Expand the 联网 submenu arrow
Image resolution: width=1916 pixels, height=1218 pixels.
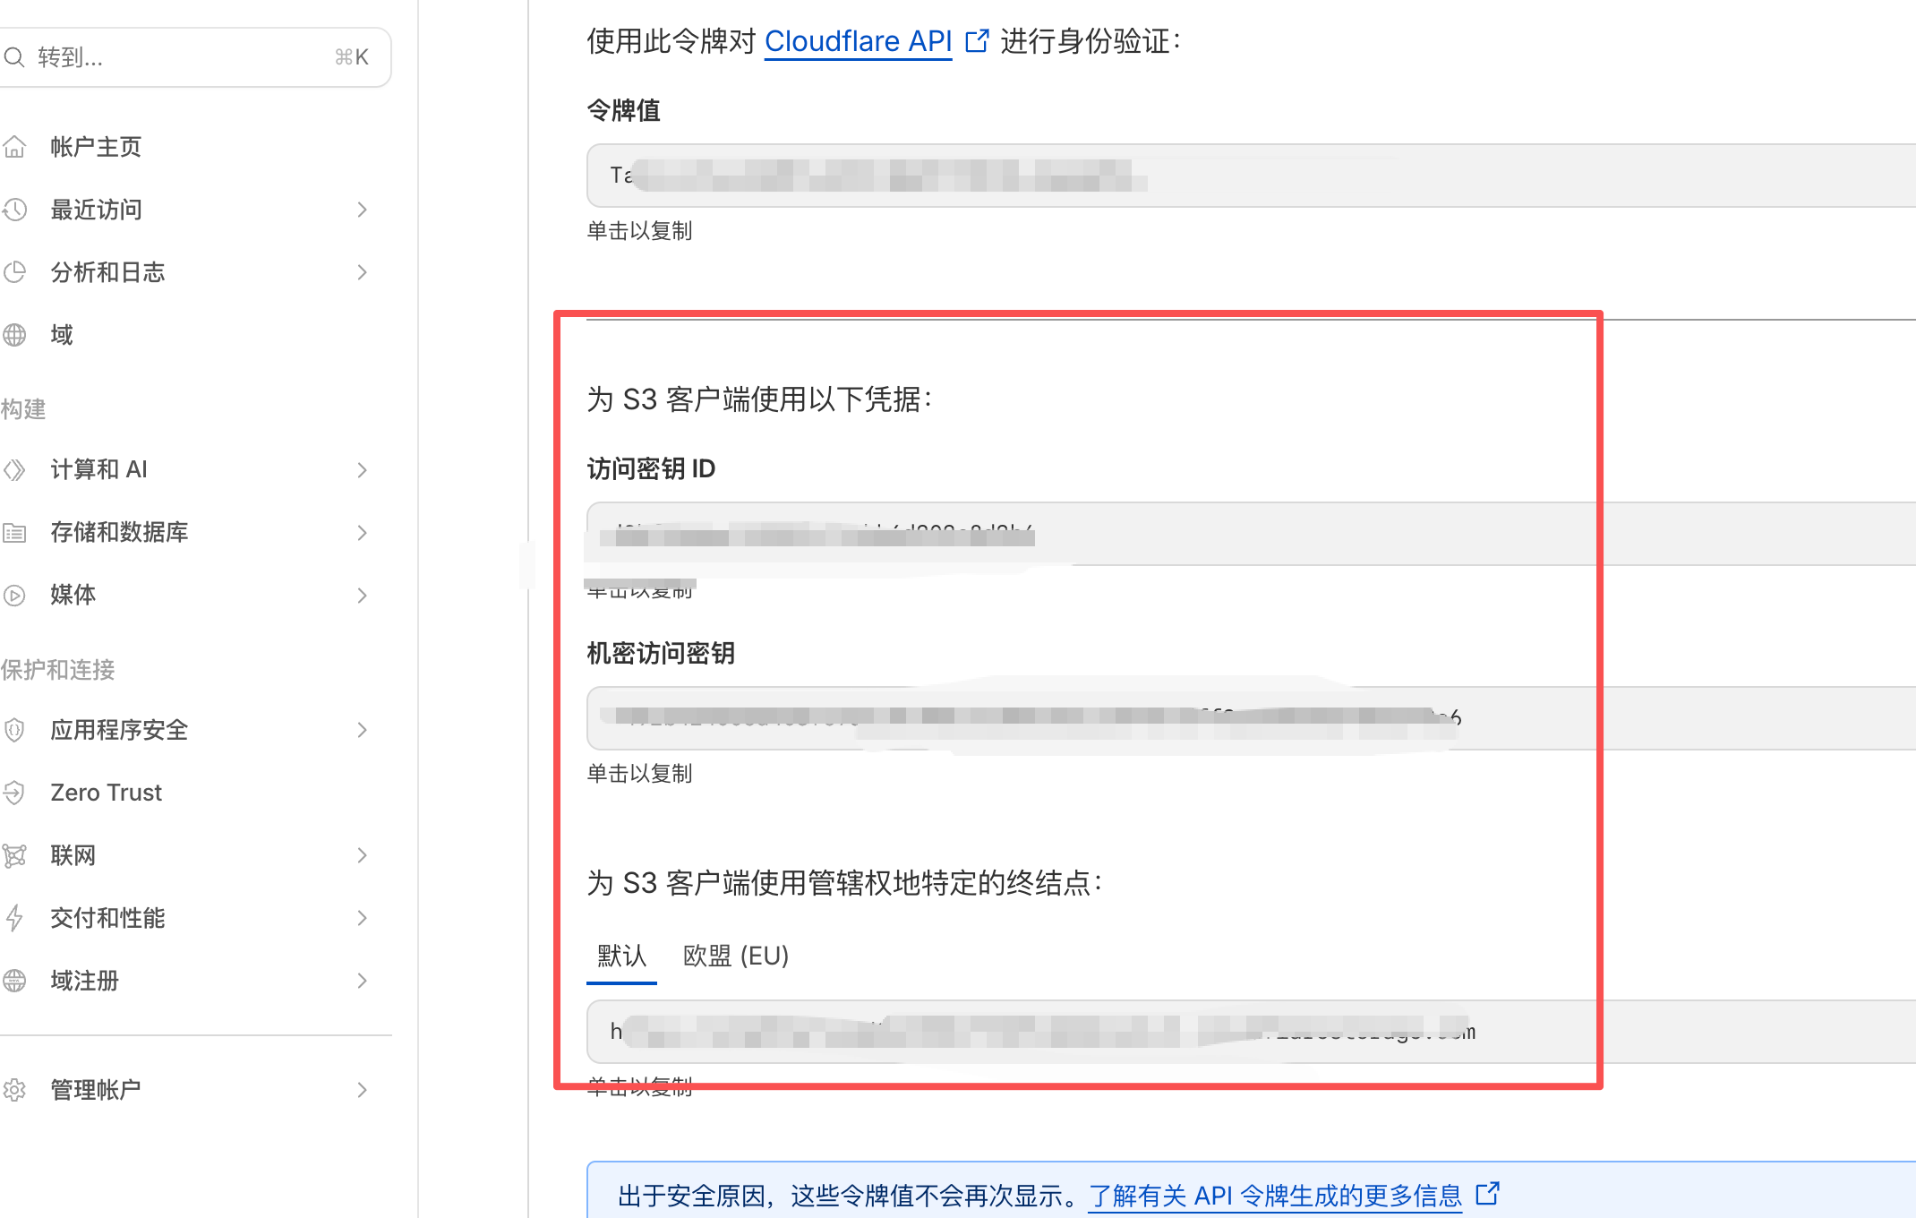pyautogui.click(x=362, y=855)
